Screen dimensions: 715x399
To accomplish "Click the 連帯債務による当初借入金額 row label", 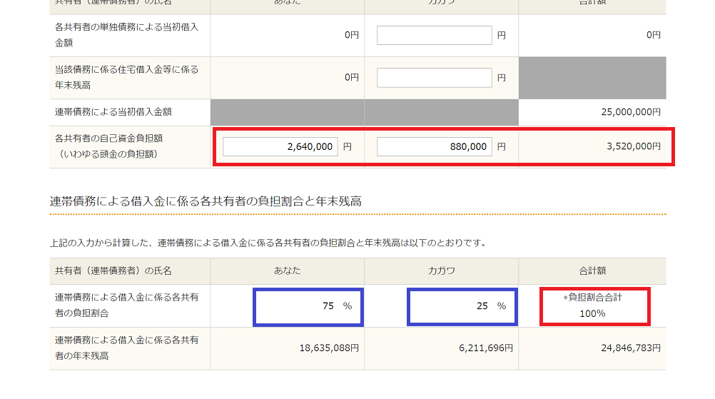I will tap(113, 112).
